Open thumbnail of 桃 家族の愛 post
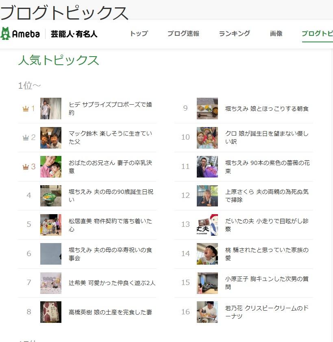333x342 pixels. (207, 254)
